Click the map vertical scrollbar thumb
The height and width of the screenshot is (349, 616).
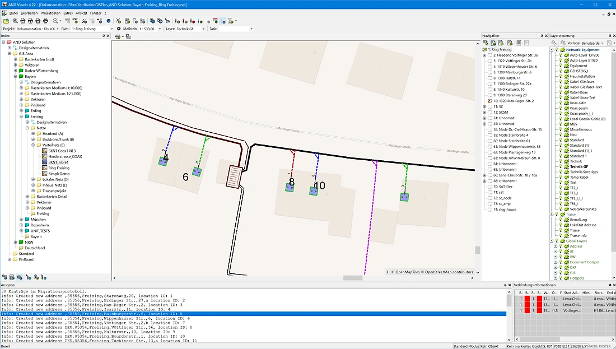click(477, 250)
